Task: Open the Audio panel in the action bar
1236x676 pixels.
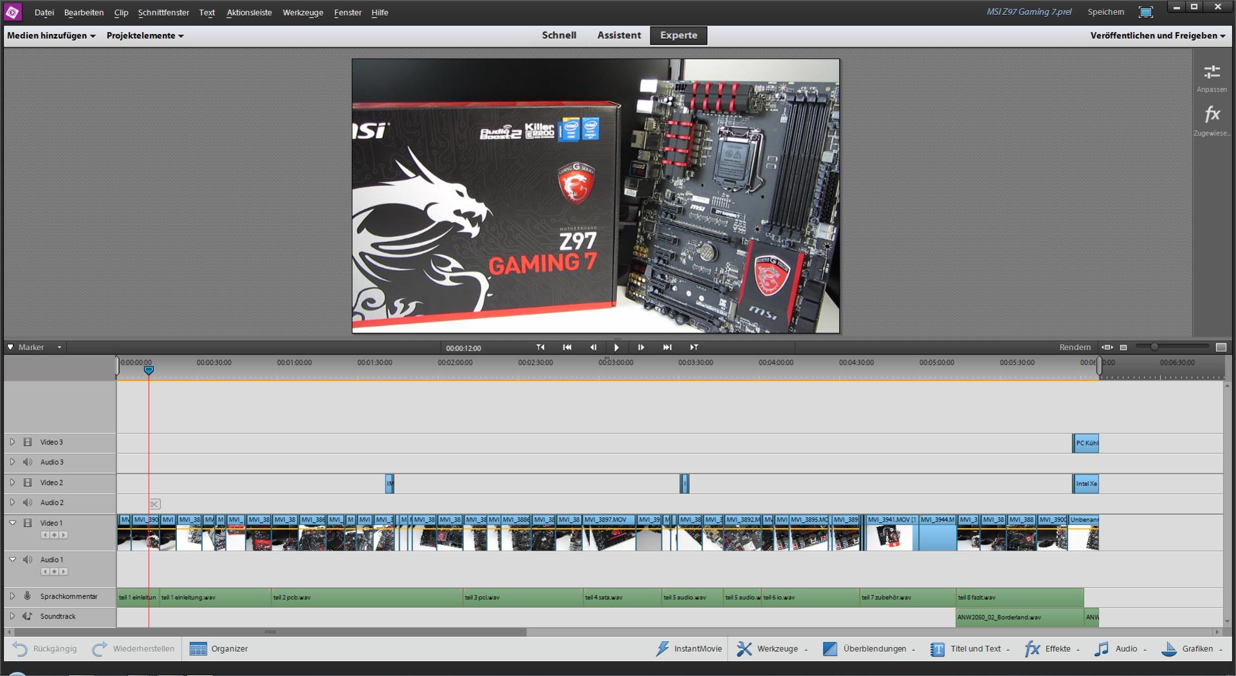Action: click(1120, 649)
